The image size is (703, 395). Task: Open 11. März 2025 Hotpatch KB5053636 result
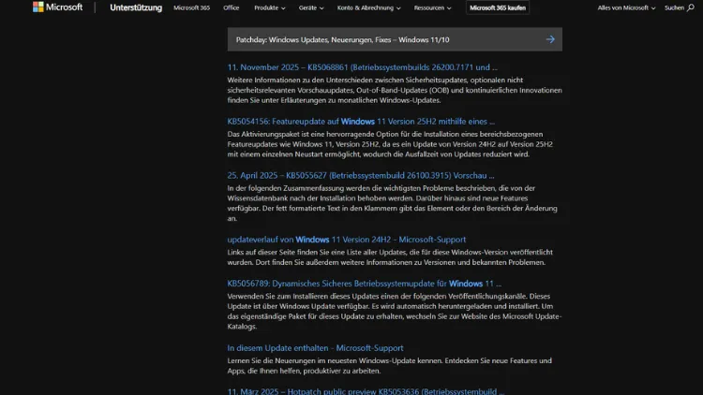[366, 391]
